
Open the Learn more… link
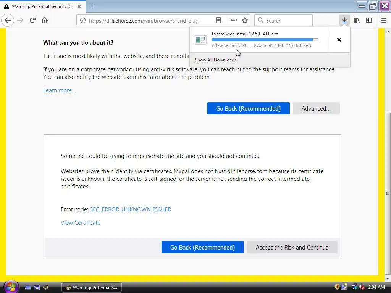point(60,90)
